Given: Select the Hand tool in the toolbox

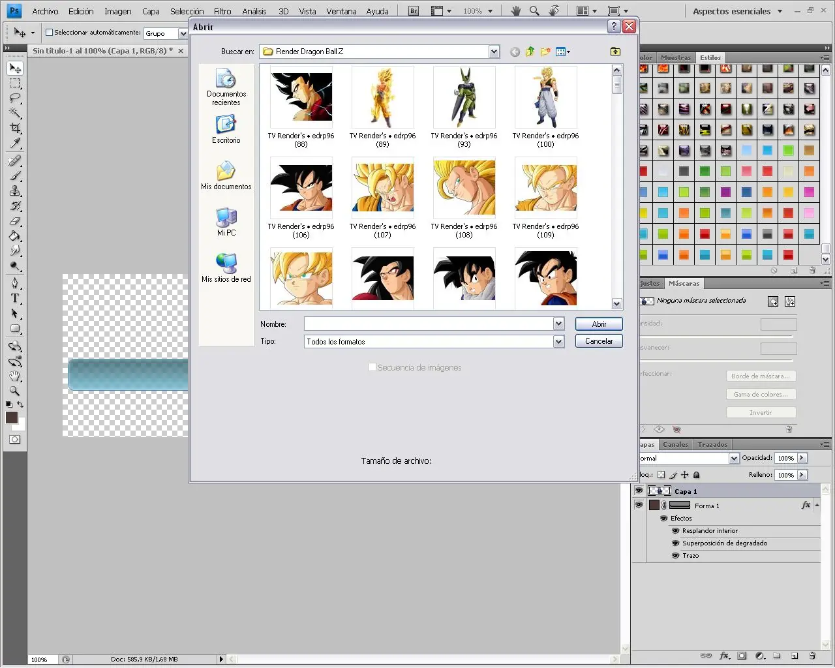Looking at the screenshot, I should coord(15,376).
